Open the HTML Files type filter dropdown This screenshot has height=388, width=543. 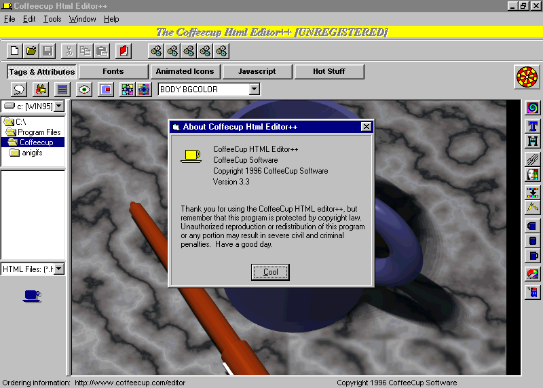point(59,269)
